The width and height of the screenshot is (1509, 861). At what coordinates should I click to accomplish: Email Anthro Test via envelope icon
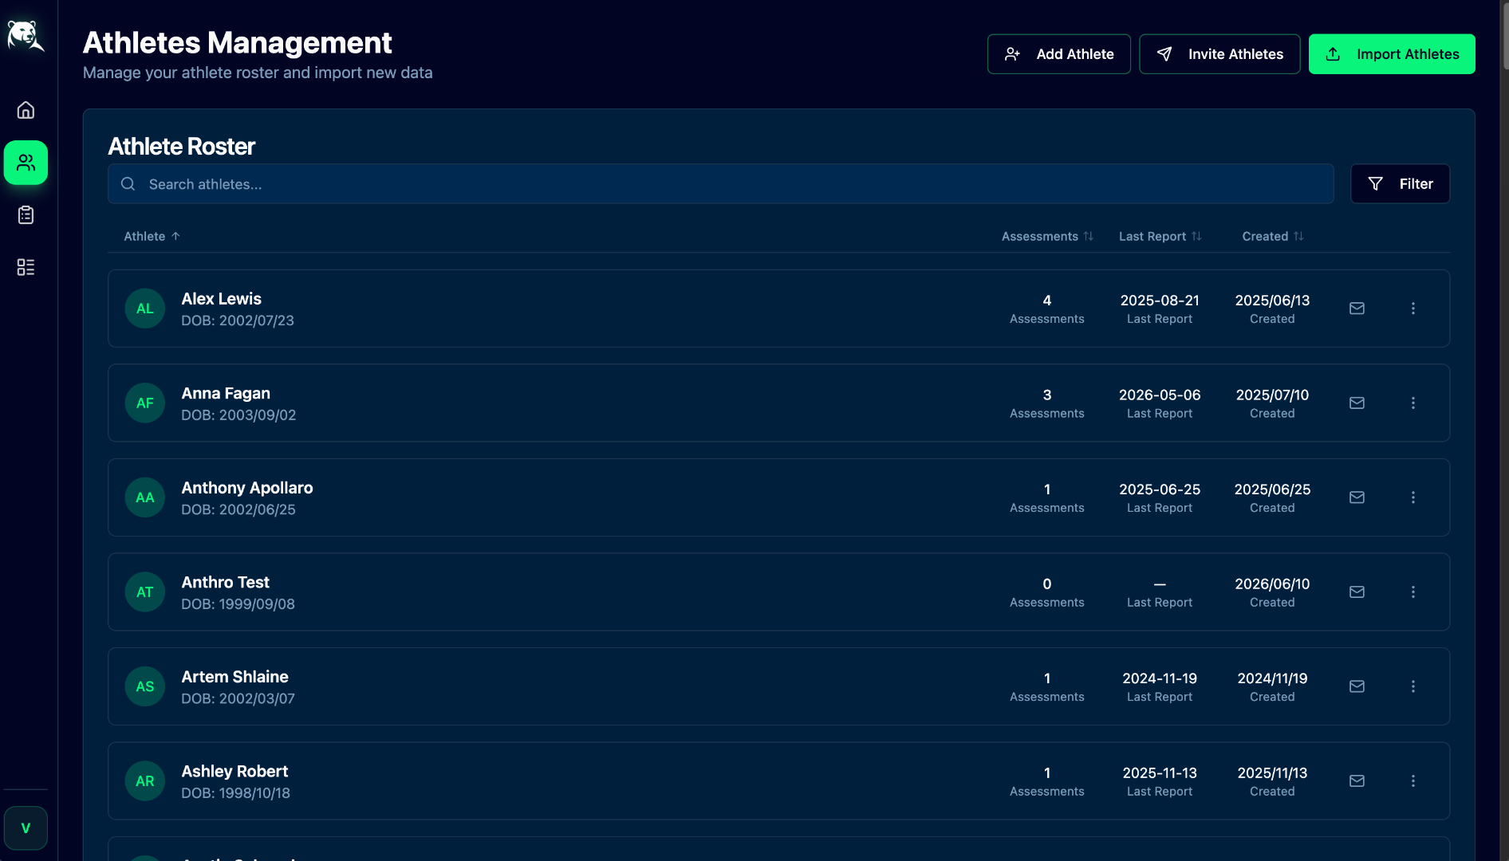coord(1357,592)
